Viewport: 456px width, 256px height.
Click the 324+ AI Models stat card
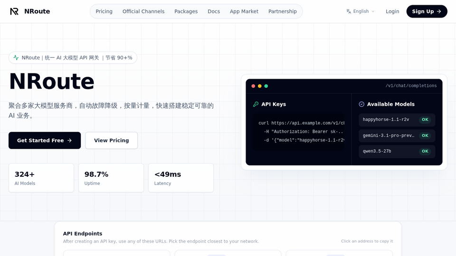click(41, 178)
